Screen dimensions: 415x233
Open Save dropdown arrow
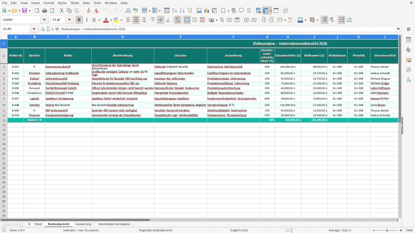click(30, 11)
